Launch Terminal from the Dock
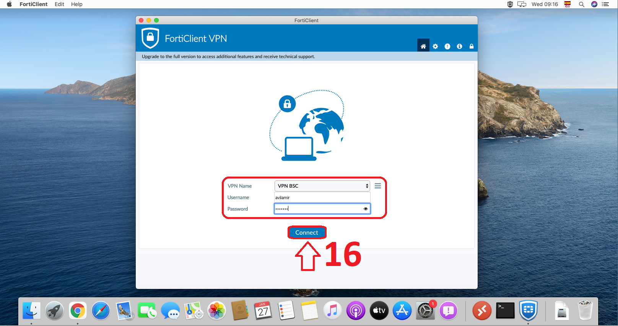618x326 pixels. click(x=505, y=310)
